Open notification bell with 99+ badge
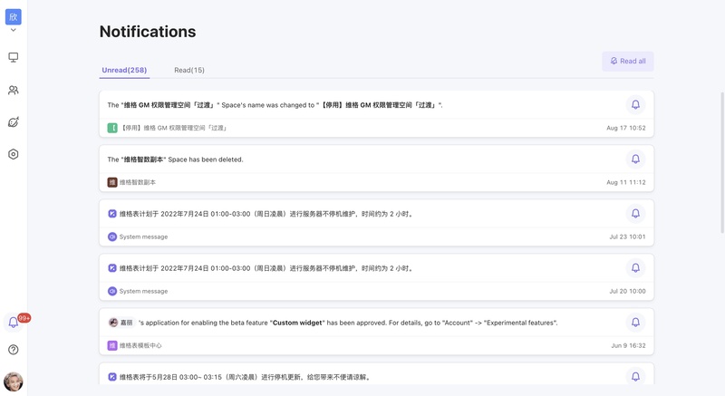 pos(14,322)
